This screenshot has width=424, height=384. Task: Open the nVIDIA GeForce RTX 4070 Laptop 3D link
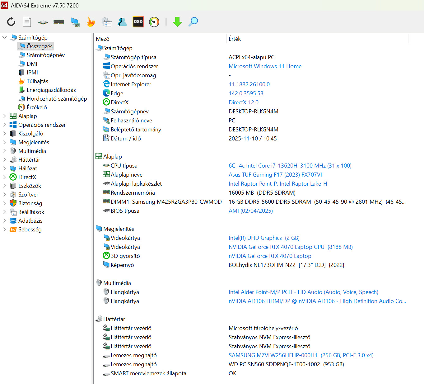tap(270, 256)
